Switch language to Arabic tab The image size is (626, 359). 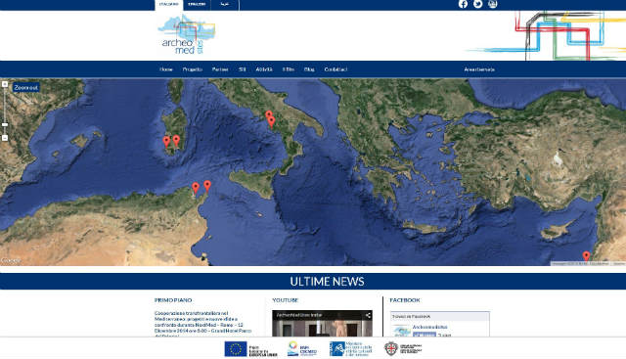(x=225, y=4)
